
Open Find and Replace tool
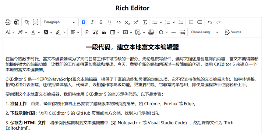pyautogui.click(x=27, y=22)
